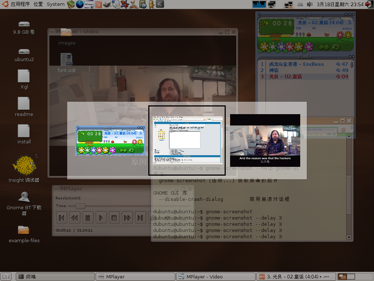Click XMMS pause blue flower button

[x=281, y=46]
